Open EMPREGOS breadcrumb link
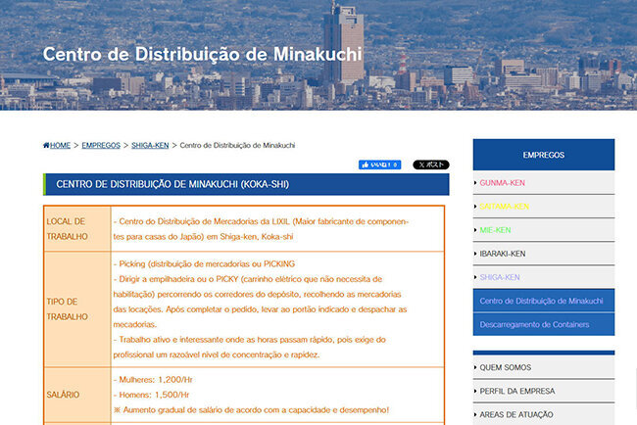The image size is (637, 425). [x=101, y=145]
